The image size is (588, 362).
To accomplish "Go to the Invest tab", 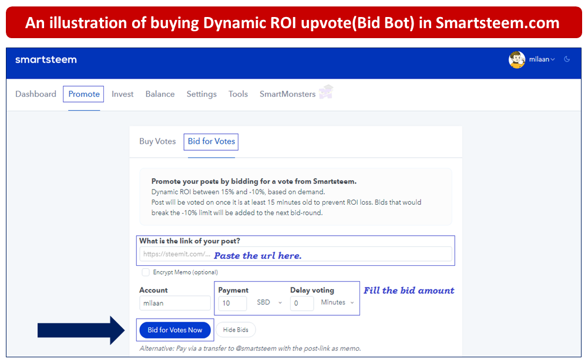I will pos(122,94).
